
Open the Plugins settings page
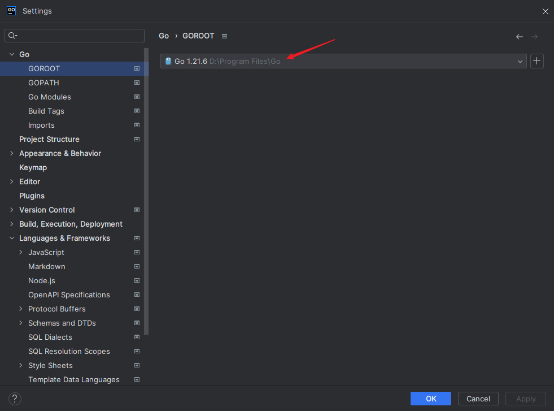pos(32,196)
